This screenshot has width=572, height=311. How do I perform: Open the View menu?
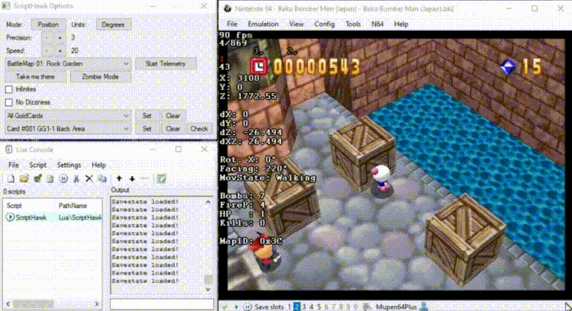pyautogui.click(x=296, y=24)
